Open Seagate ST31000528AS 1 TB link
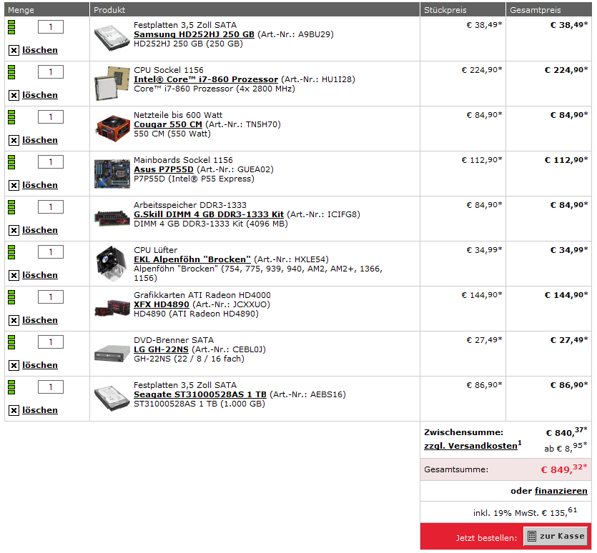Screen dimensions: 597x553 pyautogui.click(x=200, y=394)
